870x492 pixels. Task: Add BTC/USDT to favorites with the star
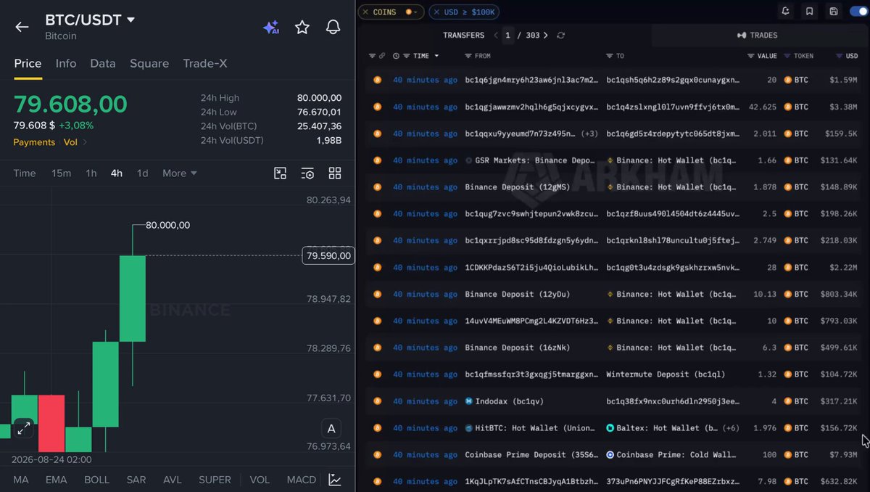302,28
